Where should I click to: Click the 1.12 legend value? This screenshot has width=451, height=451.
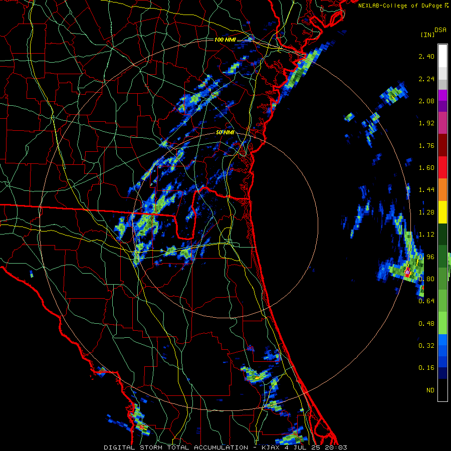pyautogui.click(x=426, y=235)
